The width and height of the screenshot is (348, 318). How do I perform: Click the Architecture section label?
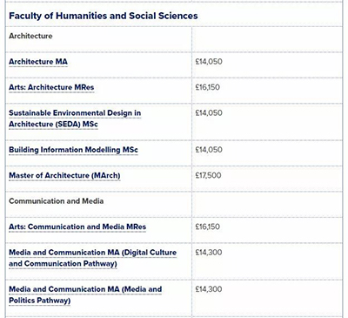30,36
